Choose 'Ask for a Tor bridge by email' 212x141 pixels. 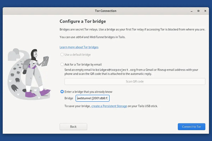(x=62, y=65)
